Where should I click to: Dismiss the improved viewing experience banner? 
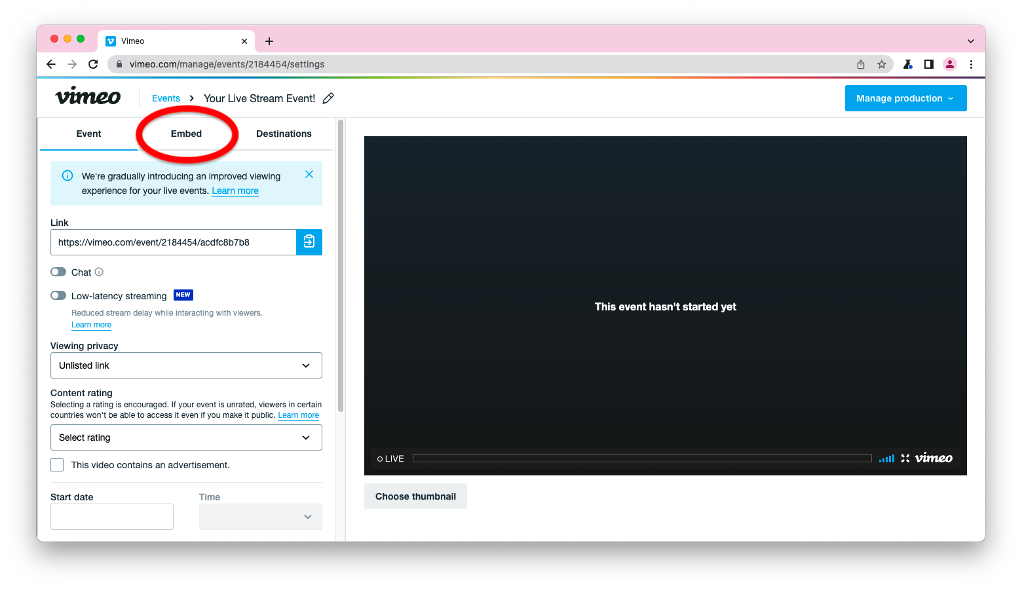(x=309, y=174)
